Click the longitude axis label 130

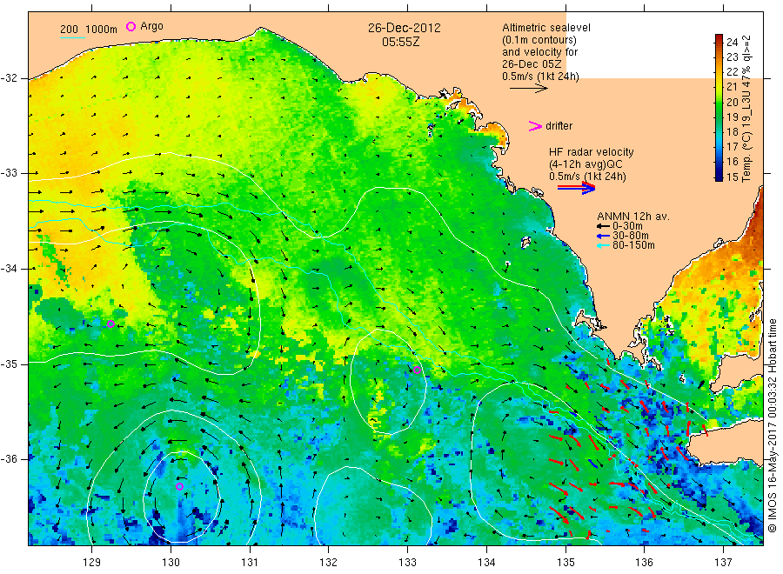point(171,563)
